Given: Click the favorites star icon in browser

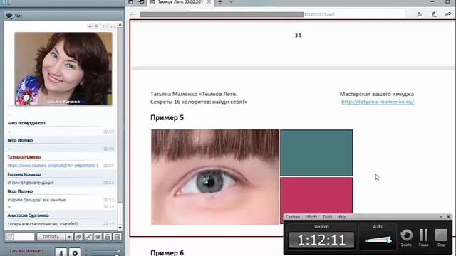Looking at the screenshot, I should [x=419, y=14].
